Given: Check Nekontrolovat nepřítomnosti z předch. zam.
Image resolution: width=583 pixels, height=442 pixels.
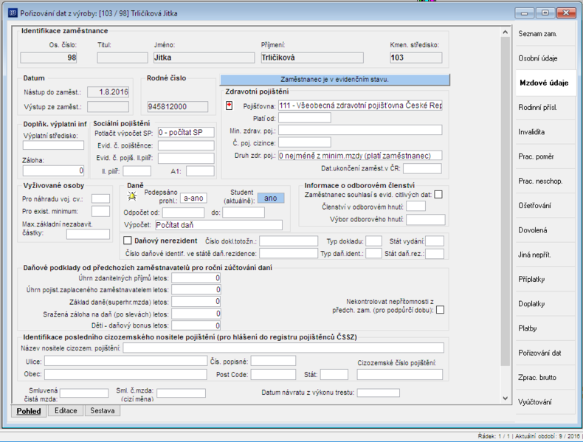Looking at the screenshot, I should coord(440,310).
